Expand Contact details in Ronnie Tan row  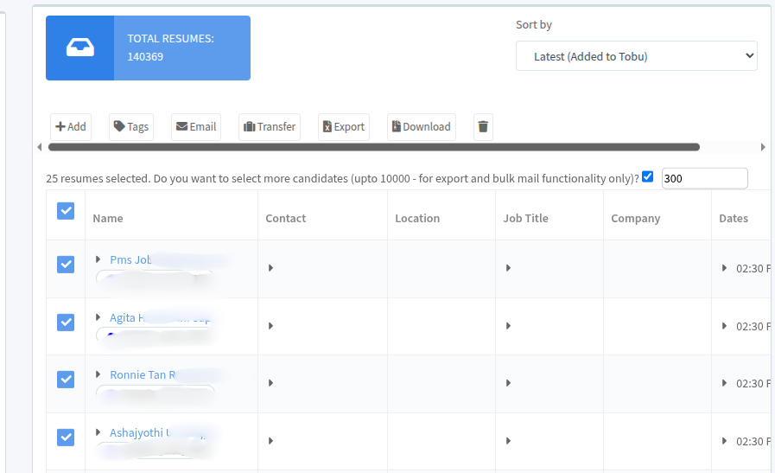[270, 383]
